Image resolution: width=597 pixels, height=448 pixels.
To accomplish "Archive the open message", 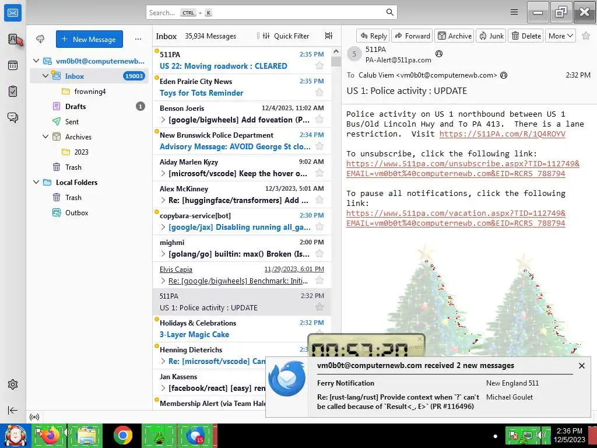I will 455,36.
